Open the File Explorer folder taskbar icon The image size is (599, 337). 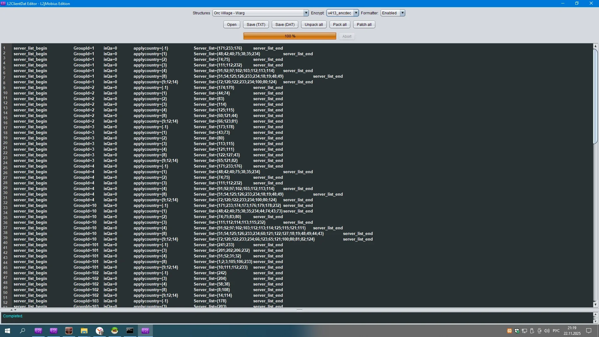pos(84,331)
